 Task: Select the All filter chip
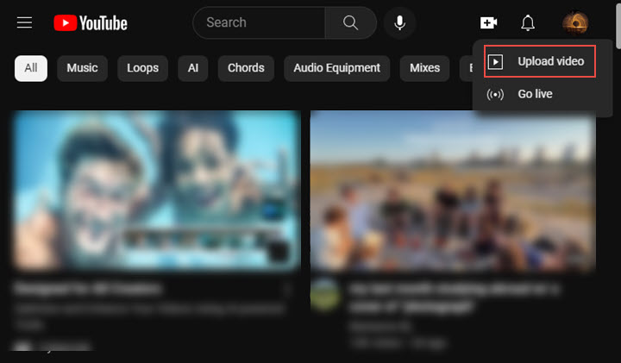[x=31, y=68]
